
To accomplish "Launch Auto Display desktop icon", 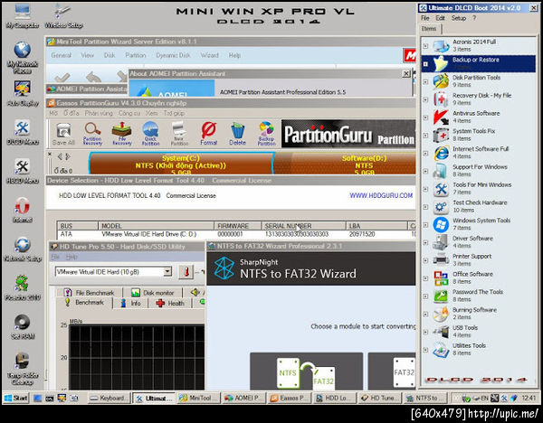I will tap(22, 93).
